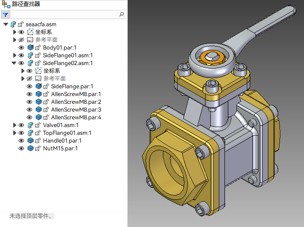
Task: Select Handle01.par:1 label
Action: (x=62, y=141)
